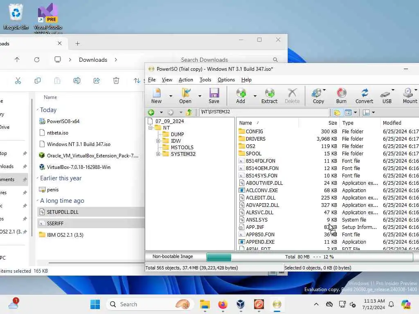Sort by the Size column header
The height and width of the screenshot is (314, 419).
pos(319,123)
